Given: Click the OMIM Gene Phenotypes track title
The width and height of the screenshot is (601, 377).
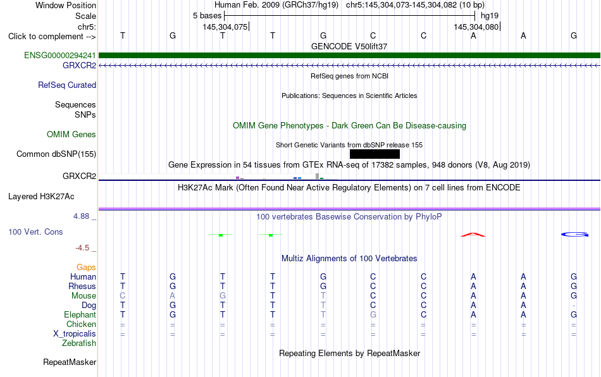Looking at the screenshot, I should pos(349,126).
